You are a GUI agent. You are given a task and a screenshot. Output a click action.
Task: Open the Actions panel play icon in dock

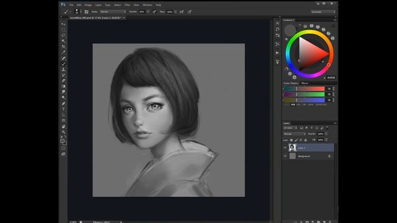[x=277, y=53]
